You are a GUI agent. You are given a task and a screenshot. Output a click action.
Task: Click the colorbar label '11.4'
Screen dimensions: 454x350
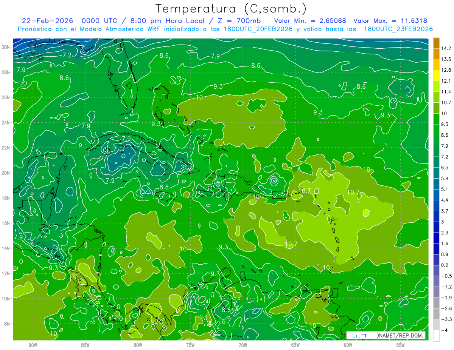tap(446, 92)
